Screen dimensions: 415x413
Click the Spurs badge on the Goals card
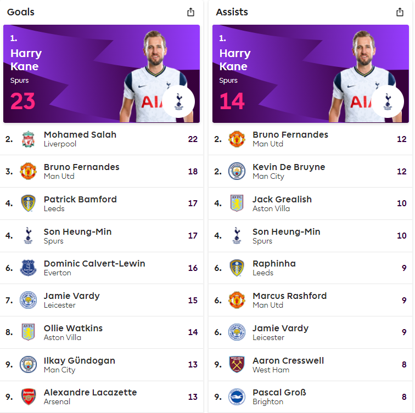[x=178, y=101]
